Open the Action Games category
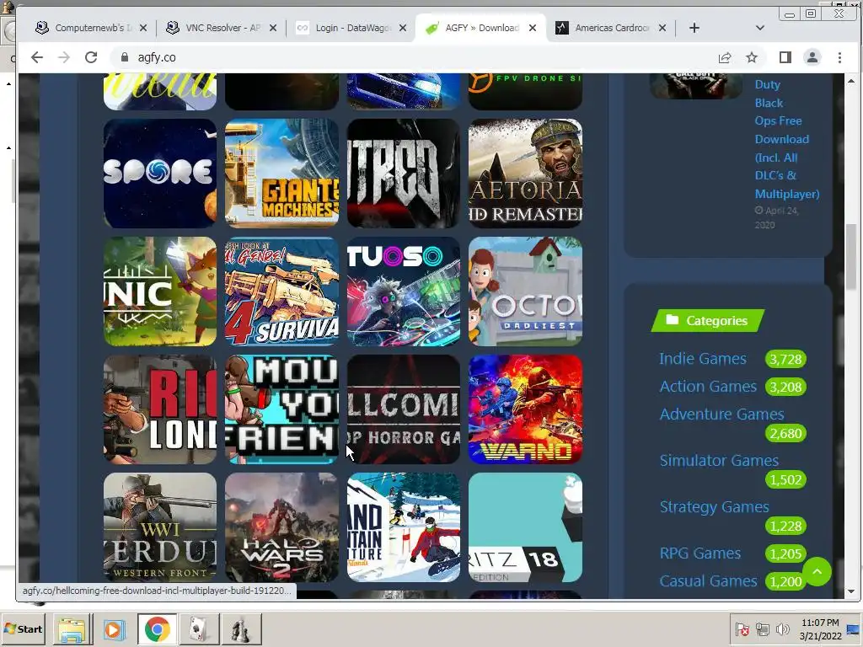Screen dimensions: 863x647 708,386
